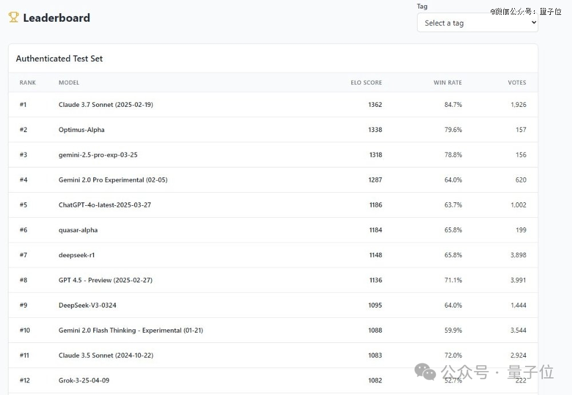Click the 1,926 votes value
The width and height of the screenshot is (572, 395).
518,105
